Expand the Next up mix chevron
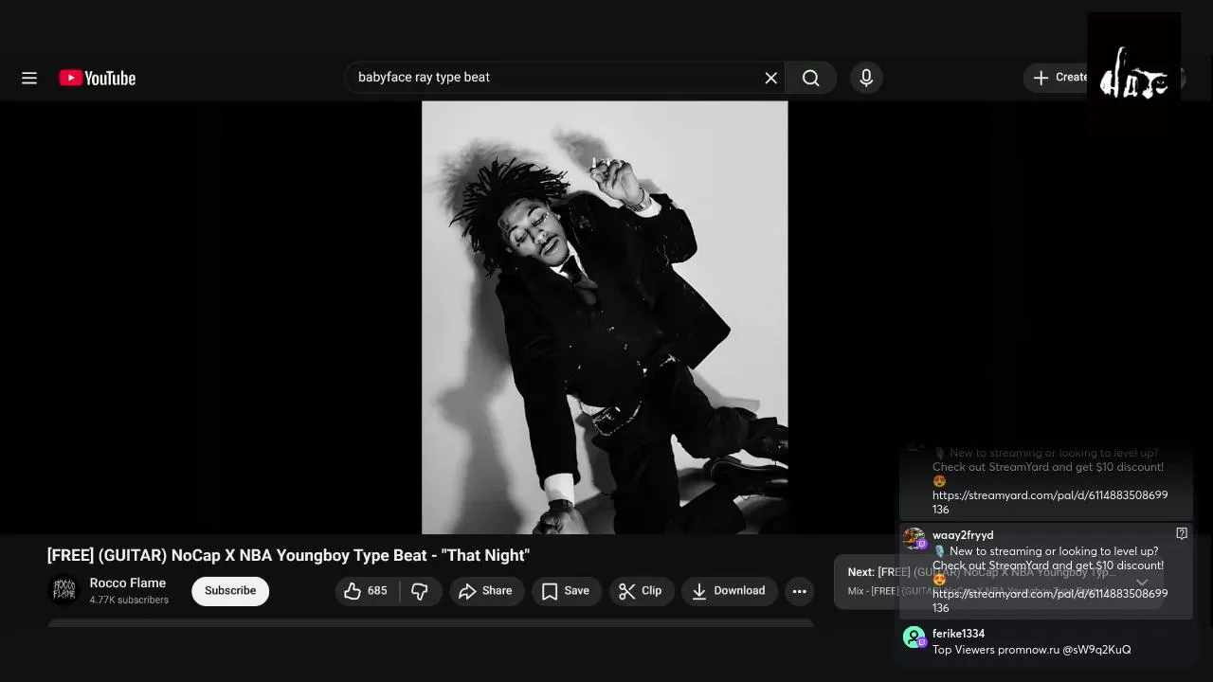This screenshot has height=682, width=1213. pos(1142,583)
